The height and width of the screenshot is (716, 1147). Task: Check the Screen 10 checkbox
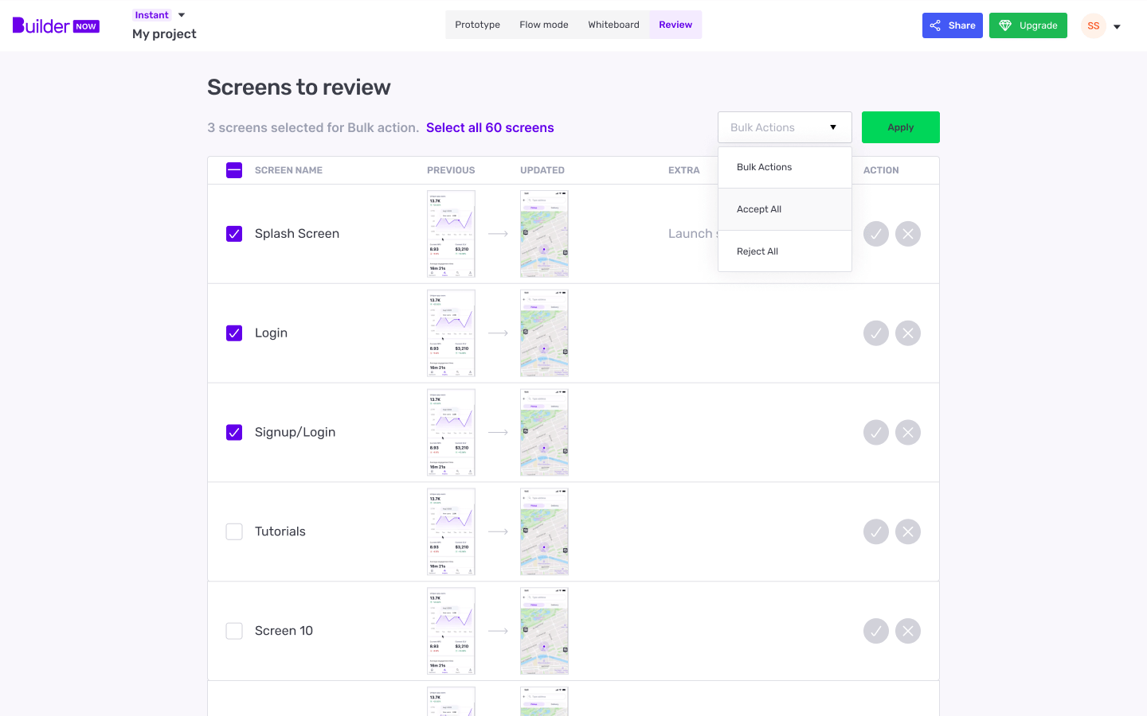(x=234, y=631)
